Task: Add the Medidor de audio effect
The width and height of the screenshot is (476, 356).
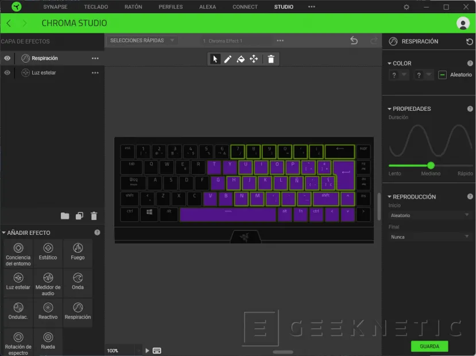Action: pos(48,284)
